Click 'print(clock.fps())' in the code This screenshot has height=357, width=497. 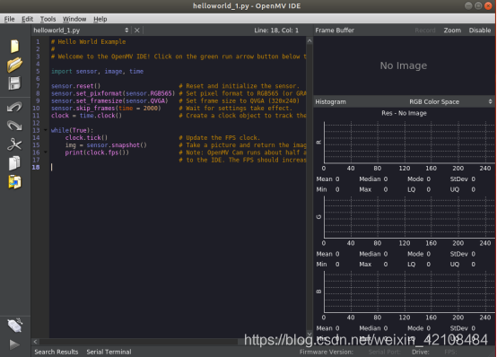(97, 152)
